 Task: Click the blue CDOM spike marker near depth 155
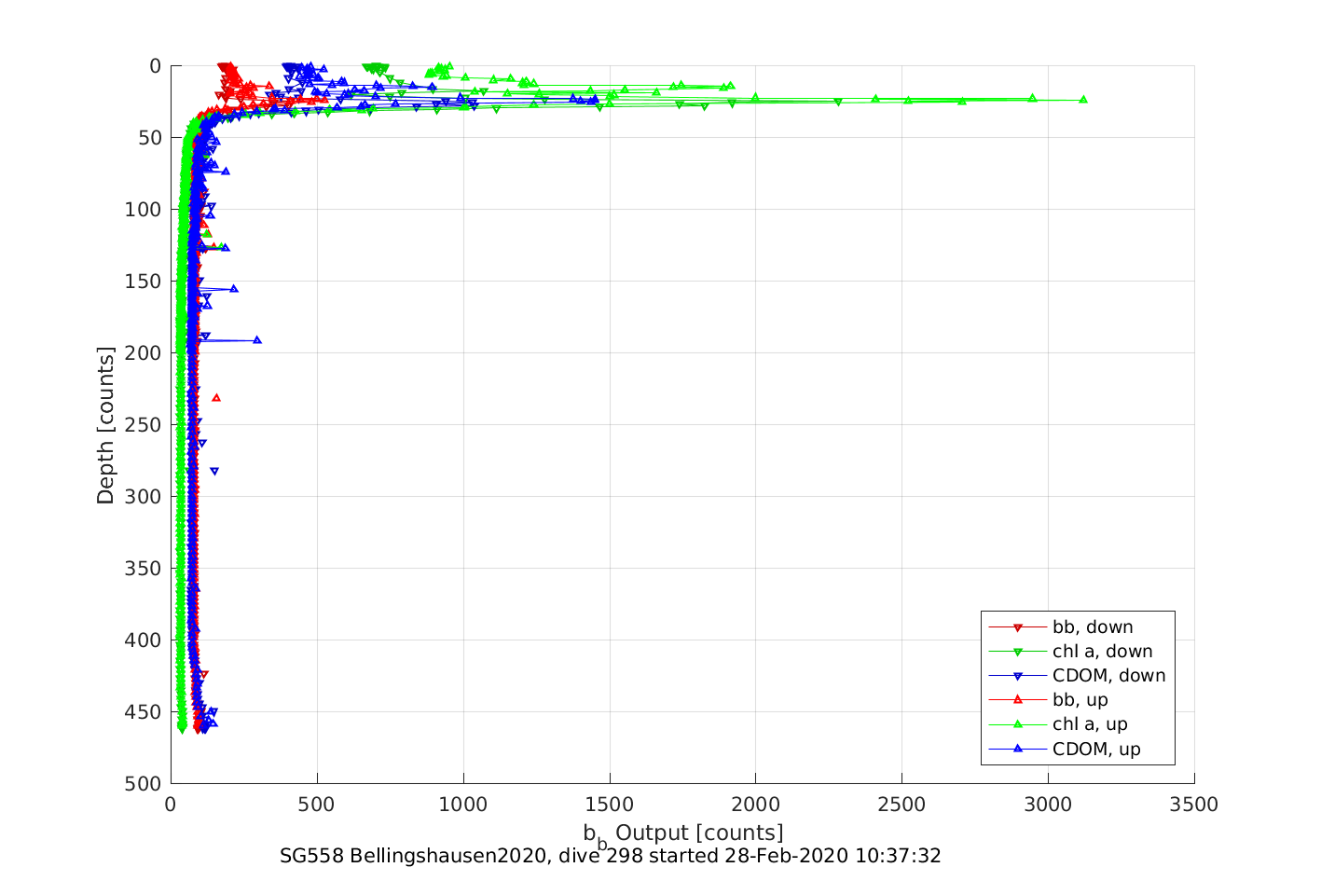point(234,289)
